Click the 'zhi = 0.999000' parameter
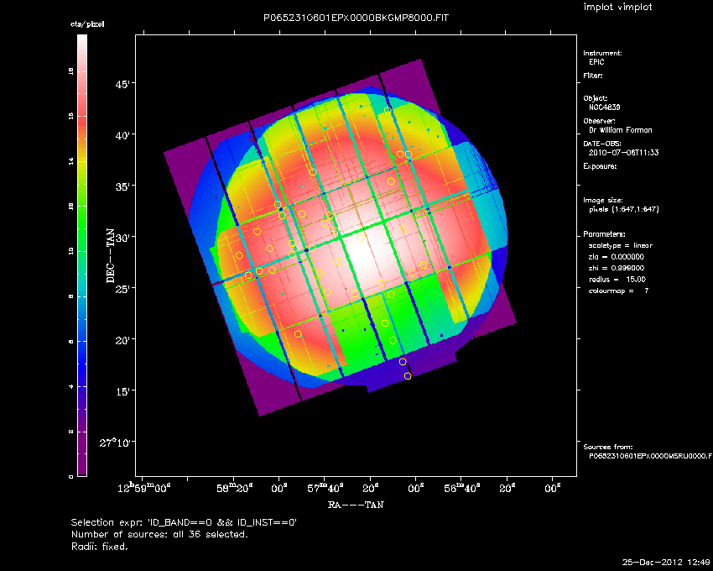 pos(617,268)
